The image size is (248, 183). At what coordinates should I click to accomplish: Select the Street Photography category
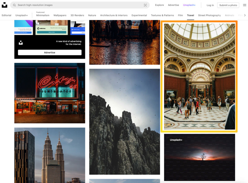[x=209, y=15]
